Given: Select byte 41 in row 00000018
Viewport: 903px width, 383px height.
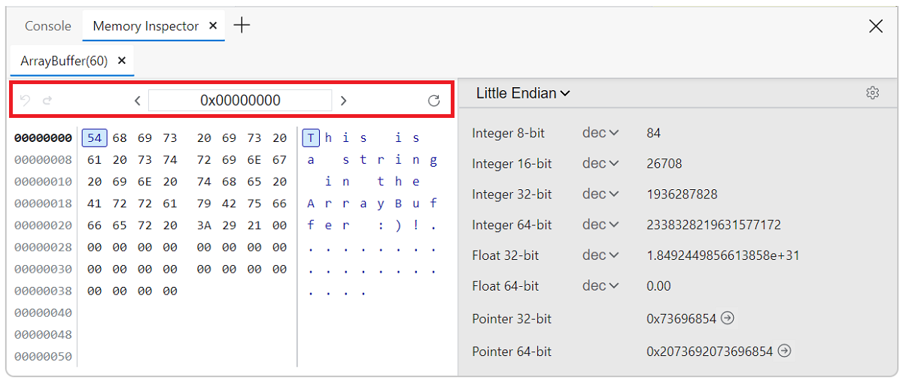Looking at the screenshot, I should (94, 204).
